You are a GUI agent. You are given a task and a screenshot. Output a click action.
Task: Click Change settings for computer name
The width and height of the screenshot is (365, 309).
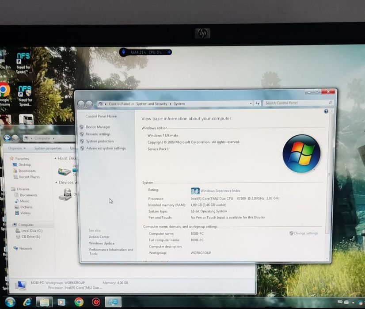click(306, 233)
